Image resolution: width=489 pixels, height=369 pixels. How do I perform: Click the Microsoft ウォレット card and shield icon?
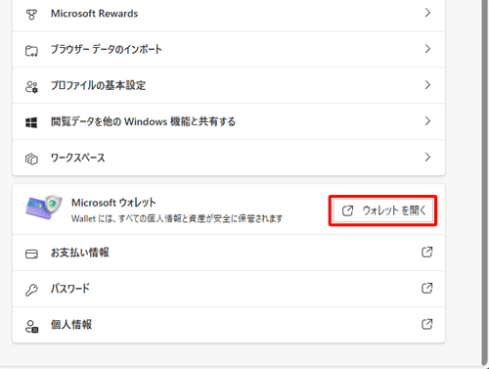[44, 208]
